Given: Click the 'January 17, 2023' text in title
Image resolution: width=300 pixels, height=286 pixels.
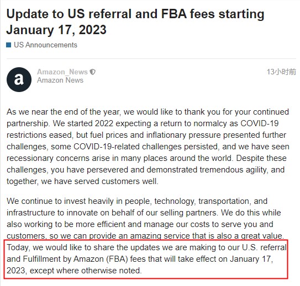Looking at the screenshot, I should click(56, 30).
